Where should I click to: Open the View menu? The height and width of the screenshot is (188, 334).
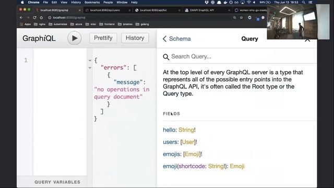(64, 2)
